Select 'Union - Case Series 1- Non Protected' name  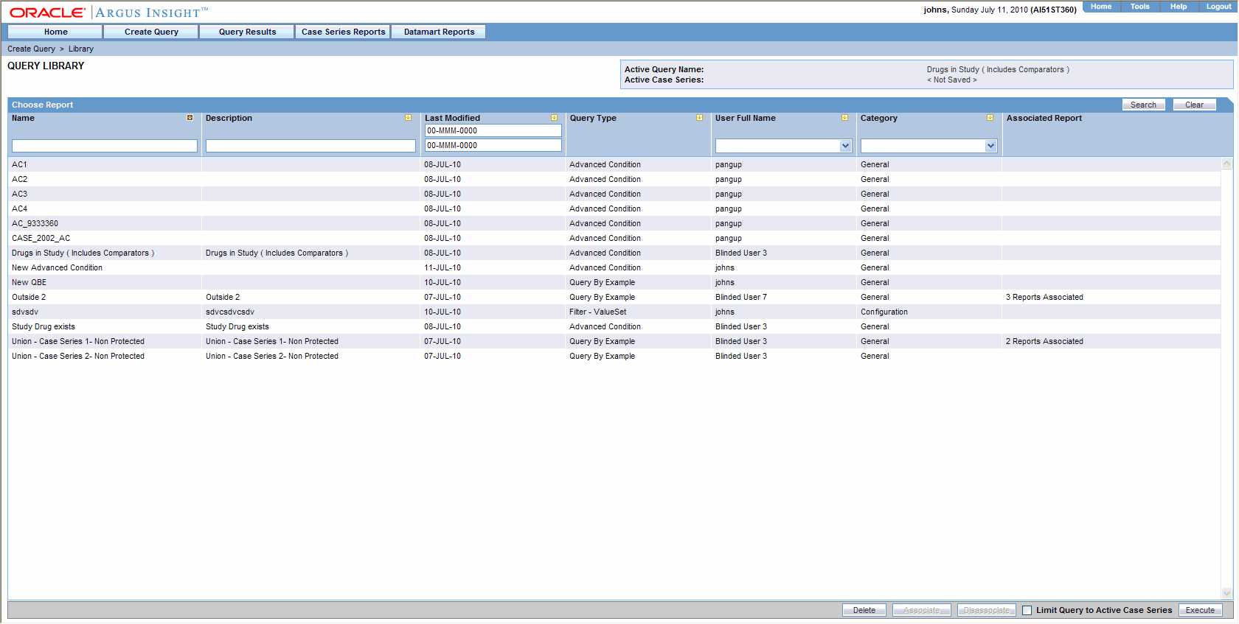click(78, 341)
